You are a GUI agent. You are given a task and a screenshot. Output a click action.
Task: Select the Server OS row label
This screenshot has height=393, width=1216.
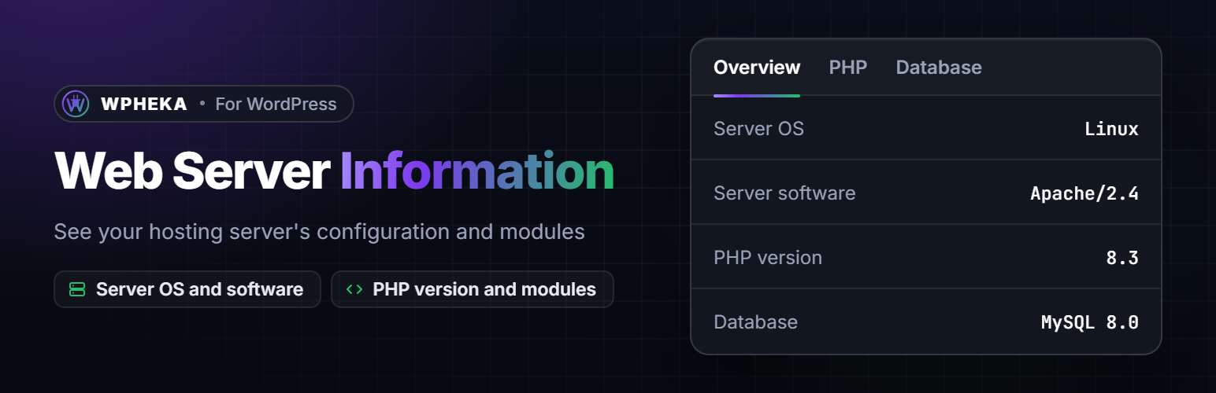(758, 128)
